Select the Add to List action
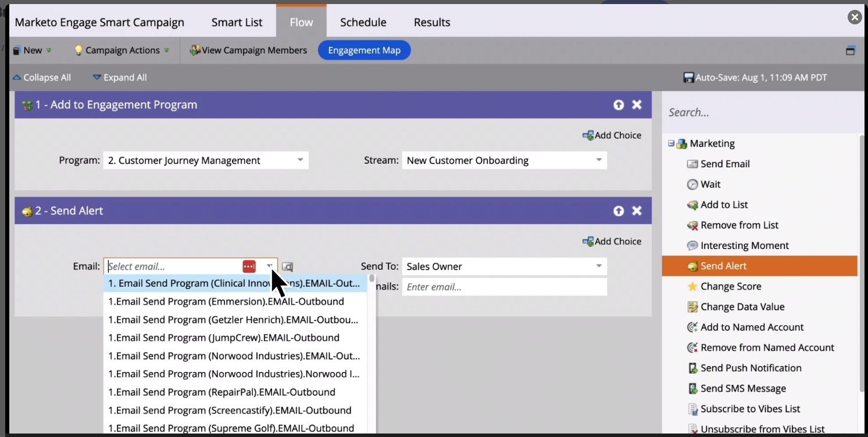The height and width of the screenshot is (437, 868). click(717, 205)
